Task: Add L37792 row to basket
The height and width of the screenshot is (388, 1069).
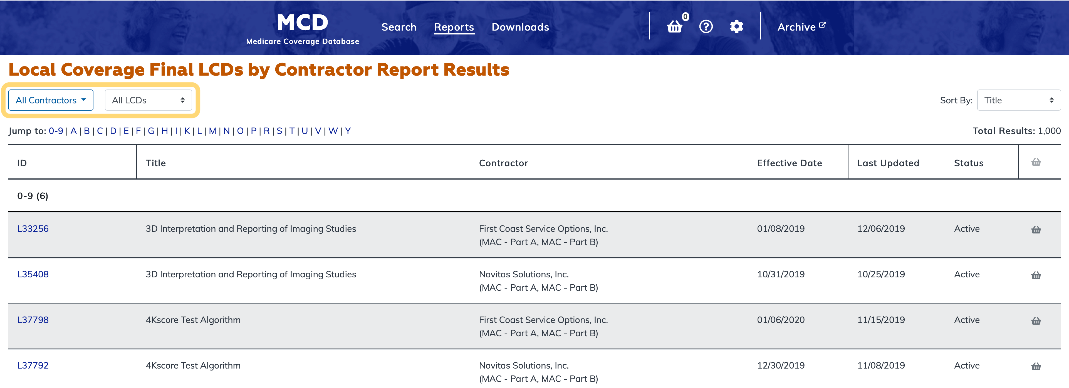Action: (x=1036, y=366)
